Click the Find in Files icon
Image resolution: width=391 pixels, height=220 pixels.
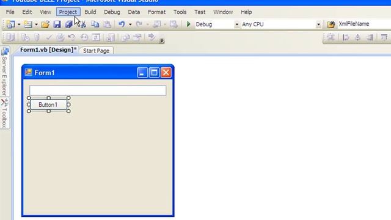(331, 24)
